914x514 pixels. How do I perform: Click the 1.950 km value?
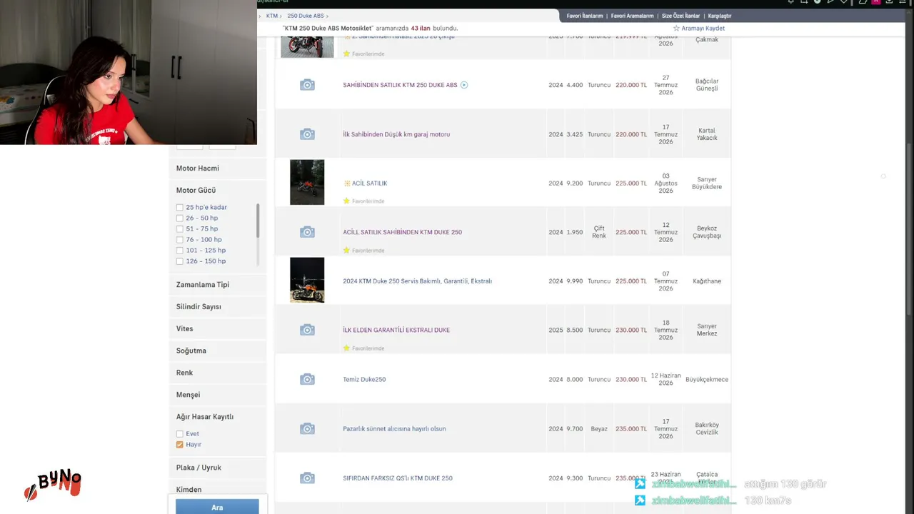pos(575,232)
